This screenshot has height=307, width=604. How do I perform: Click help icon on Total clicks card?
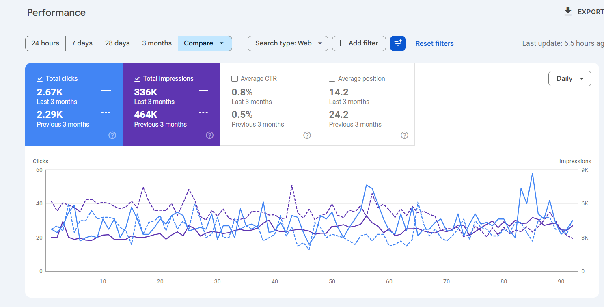(x=112, y=135)
